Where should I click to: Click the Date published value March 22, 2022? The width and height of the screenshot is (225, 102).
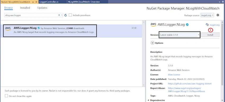tap(186, 79)
